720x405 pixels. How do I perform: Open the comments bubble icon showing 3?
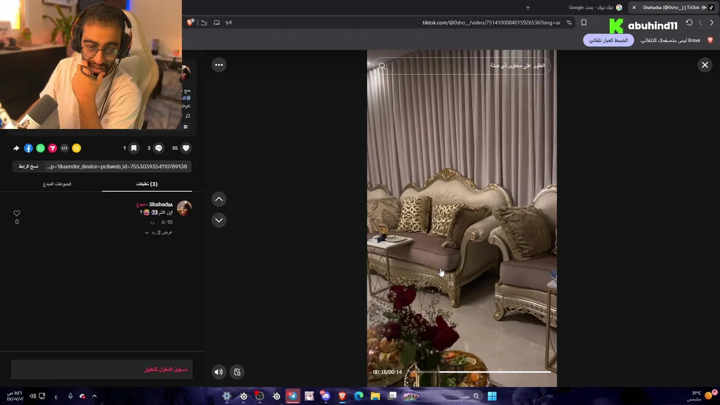159,148
